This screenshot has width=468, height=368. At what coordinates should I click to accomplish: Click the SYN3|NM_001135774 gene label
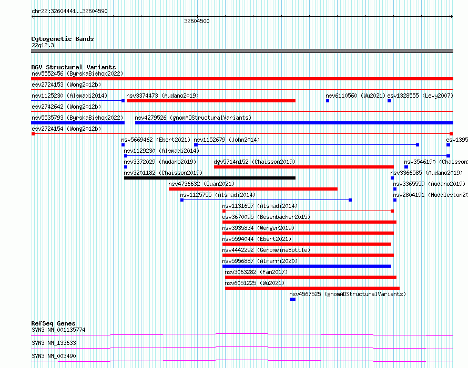[x=58, y=330]
